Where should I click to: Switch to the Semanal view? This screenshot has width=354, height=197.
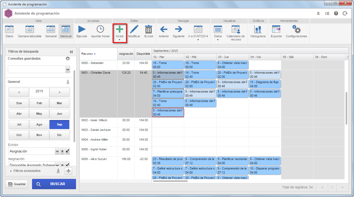pyautogui.click(x=51, y=32)
